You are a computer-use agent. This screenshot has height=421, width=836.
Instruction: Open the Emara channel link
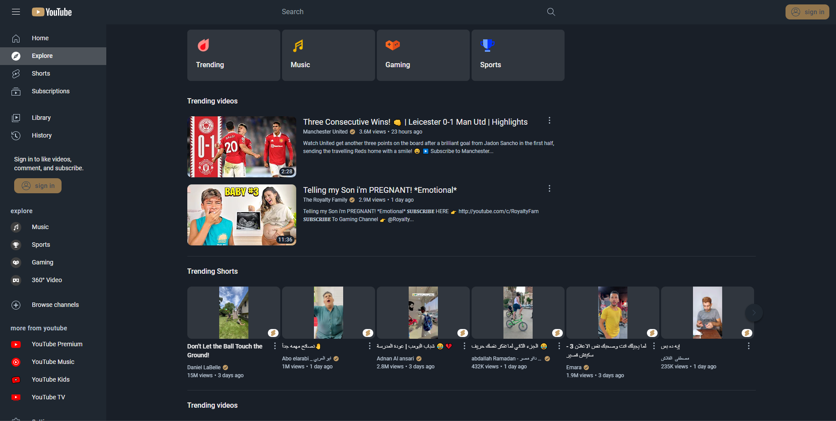[574, 367]
